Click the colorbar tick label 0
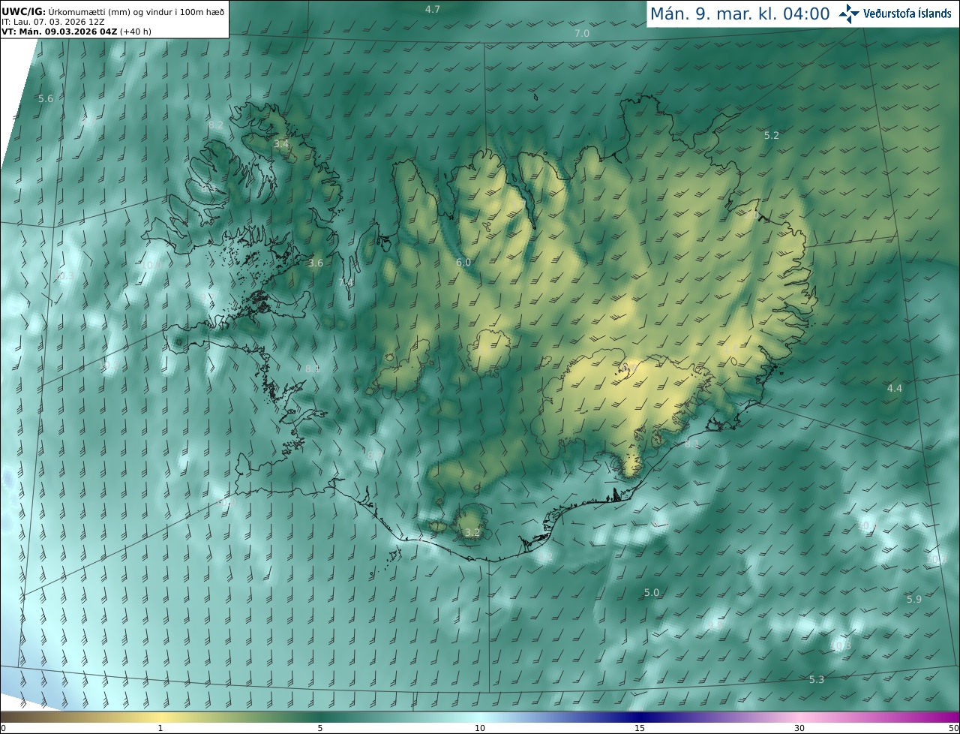 pos(3,728)
